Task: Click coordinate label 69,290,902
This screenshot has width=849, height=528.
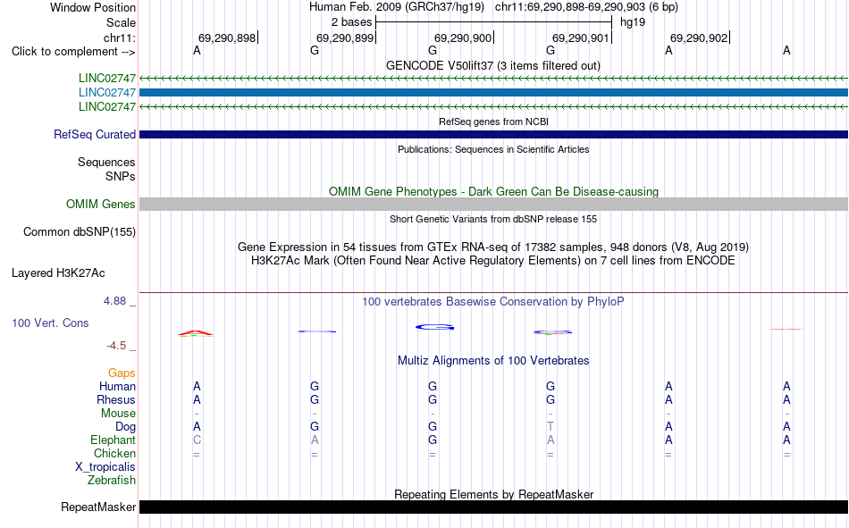Action: pyautogui.click(x=699, y=38)
